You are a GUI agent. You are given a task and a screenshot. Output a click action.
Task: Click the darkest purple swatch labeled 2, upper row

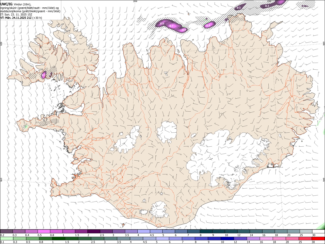[94, 232]
